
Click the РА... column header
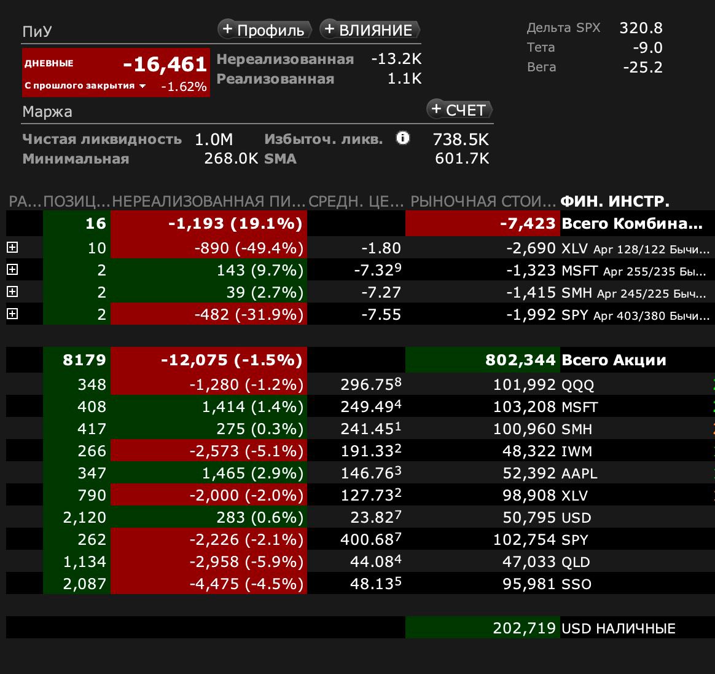click(25, 201)
